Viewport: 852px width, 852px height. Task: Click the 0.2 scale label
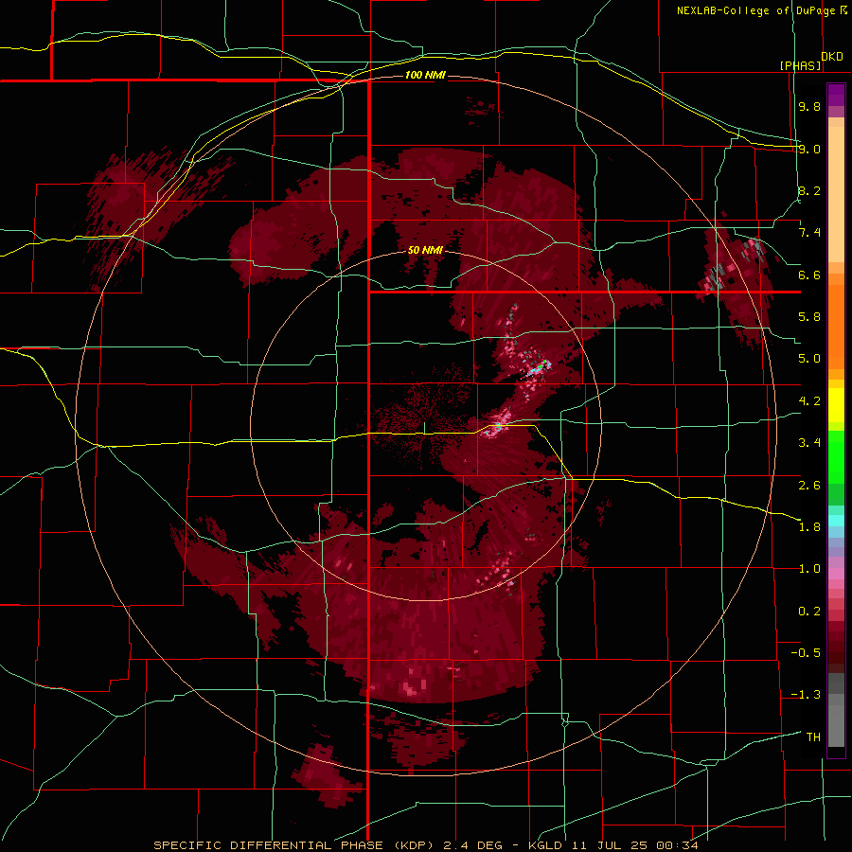coord(809,611)
